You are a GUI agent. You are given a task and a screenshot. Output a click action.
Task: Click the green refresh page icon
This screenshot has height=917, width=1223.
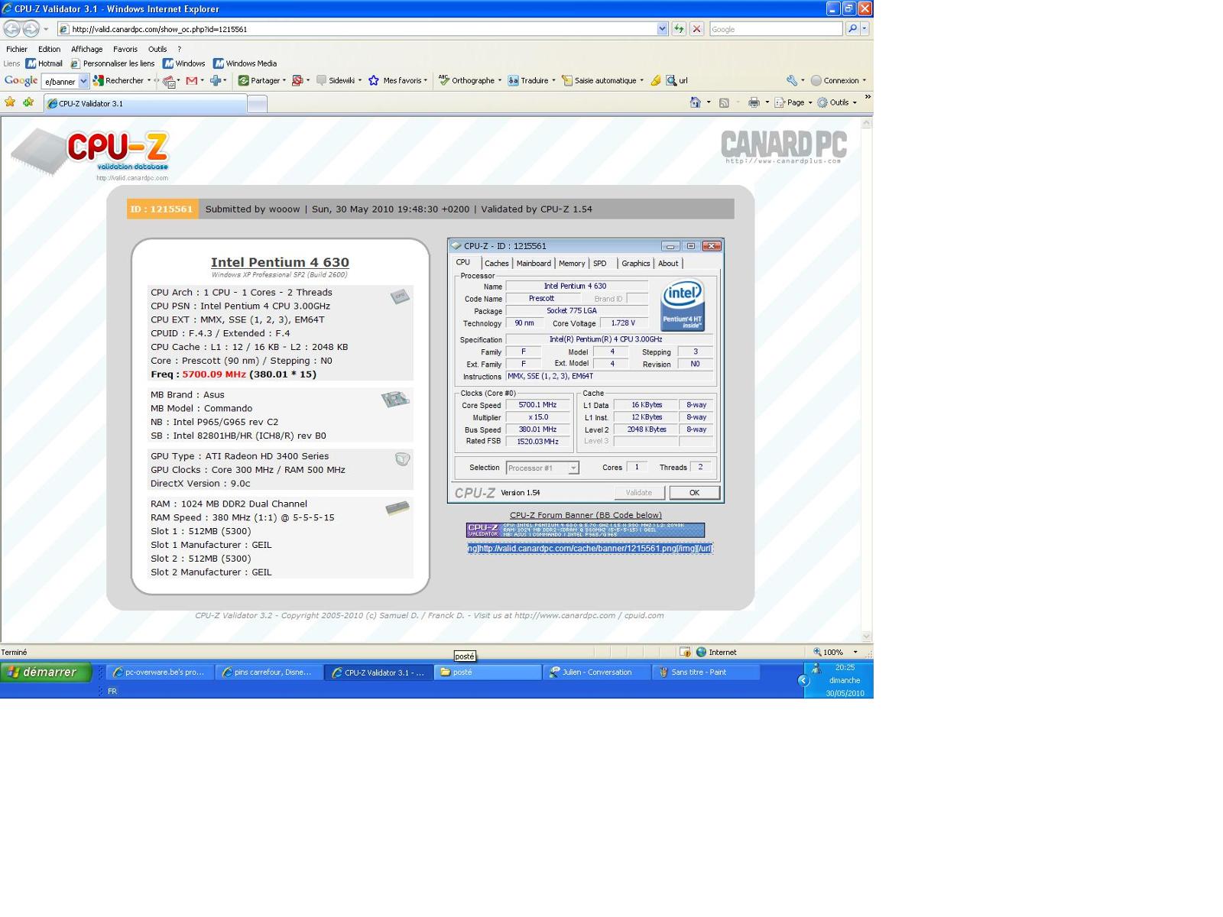point(679,29)
